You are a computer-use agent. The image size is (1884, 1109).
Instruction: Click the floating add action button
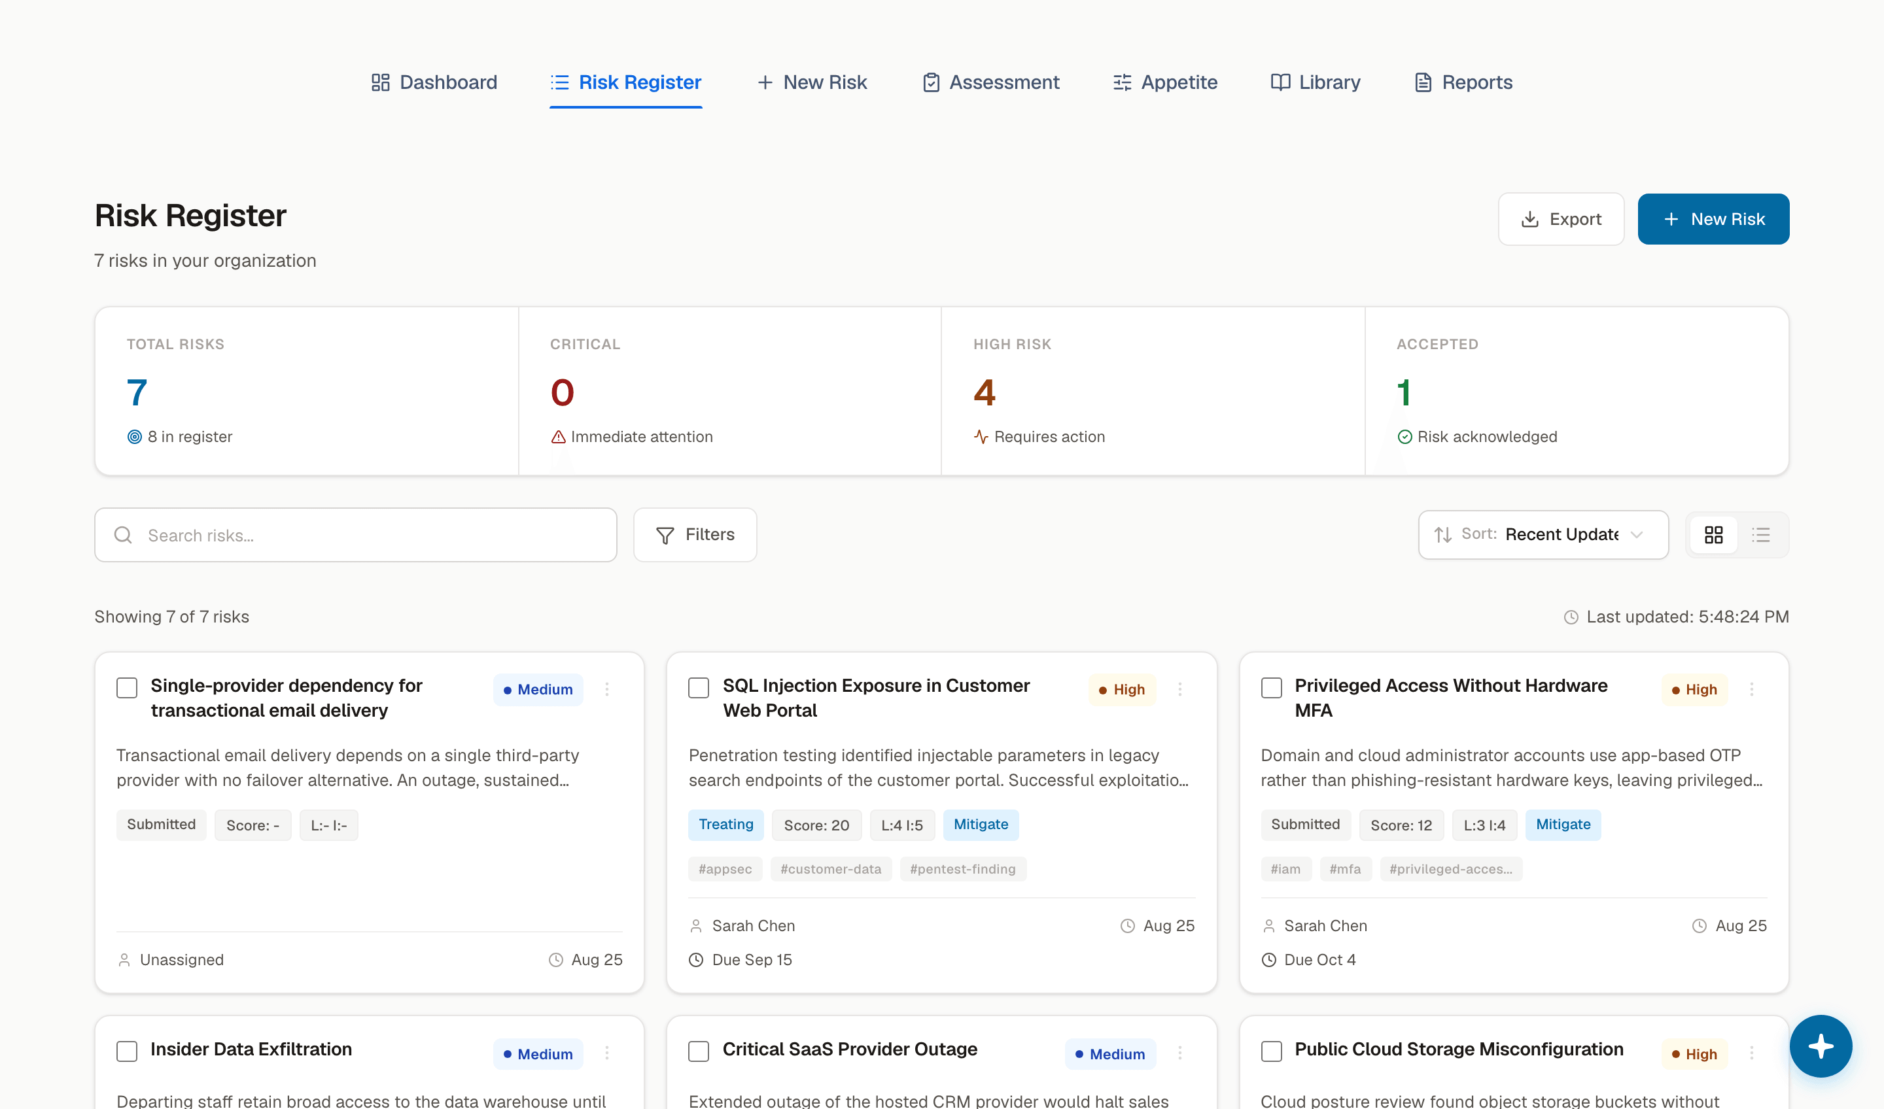(1821, 1046)
